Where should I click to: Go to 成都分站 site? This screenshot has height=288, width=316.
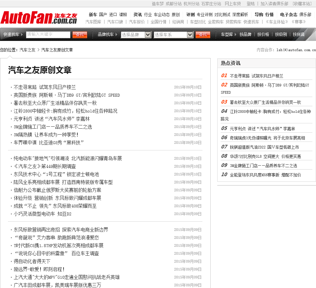pyautogui.click(x=173, y=4)
